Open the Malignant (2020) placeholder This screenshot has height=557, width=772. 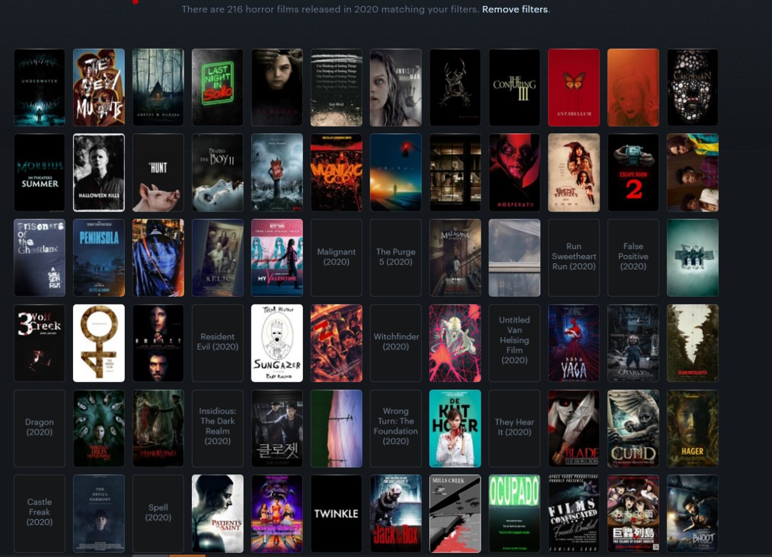[x=337, y=257]
